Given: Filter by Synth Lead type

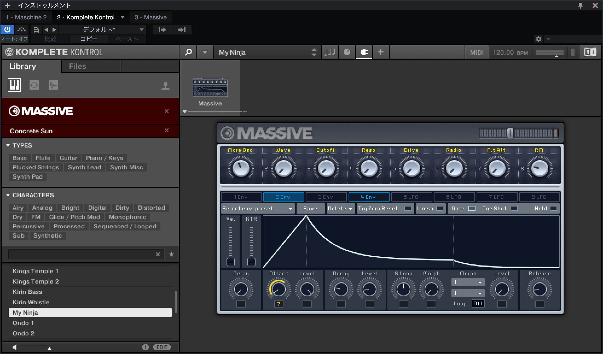Looking at the screenshot, I should 85,167.
